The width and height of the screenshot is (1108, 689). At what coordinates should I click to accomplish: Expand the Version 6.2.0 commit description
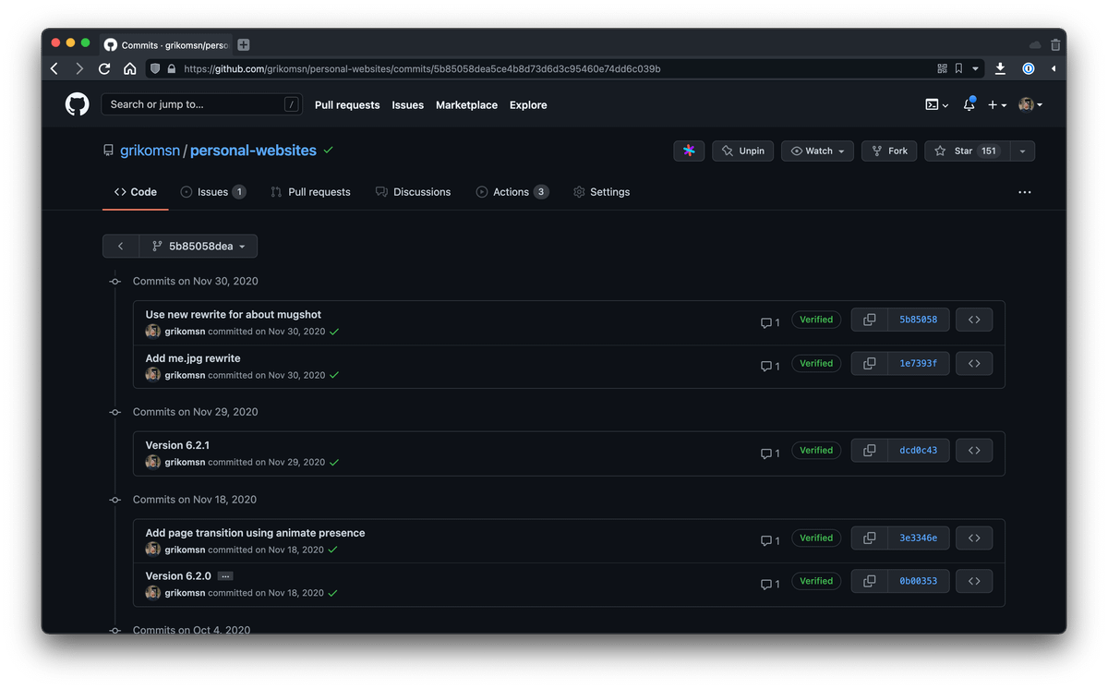(225, 576)
